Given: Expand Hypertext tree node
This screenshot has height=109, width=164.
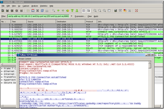Looking at the screenshot, I should 2,80.
